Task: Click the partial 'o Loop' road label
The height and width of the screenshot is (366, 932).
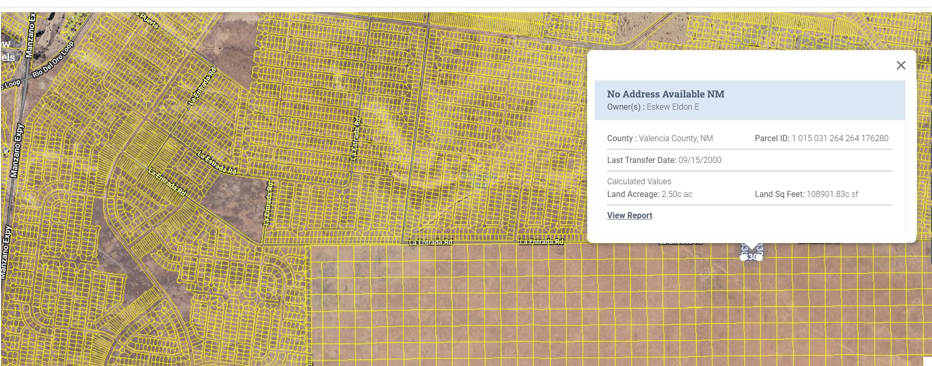Action: pos(10,85)
